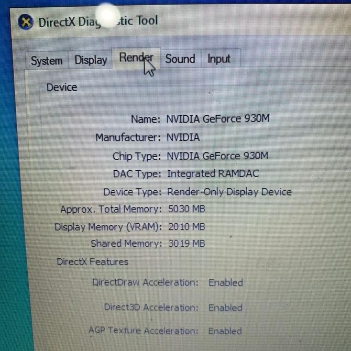This screenshot has height=351, width=351.
Task: Select the Integrated RAMDAC value
Action: coord(213,174)
